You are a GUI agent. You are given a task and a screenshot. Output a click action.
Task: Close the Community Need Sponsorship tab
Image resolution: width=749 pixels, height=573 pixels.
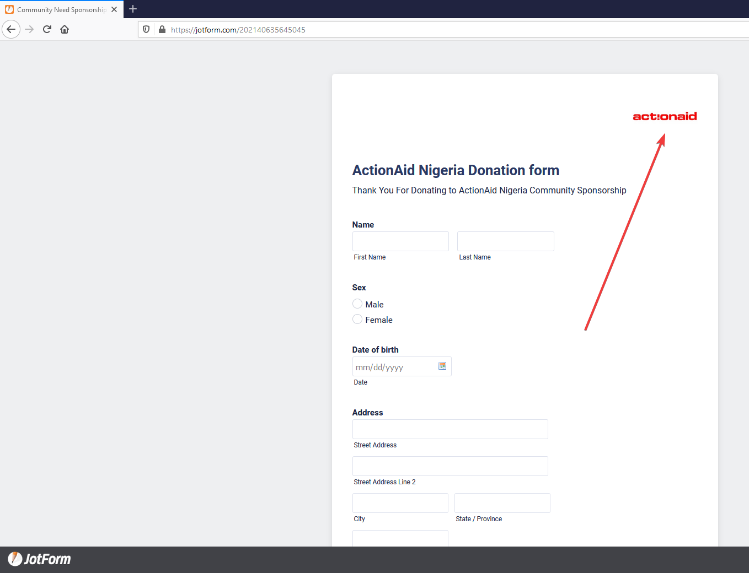114,9
